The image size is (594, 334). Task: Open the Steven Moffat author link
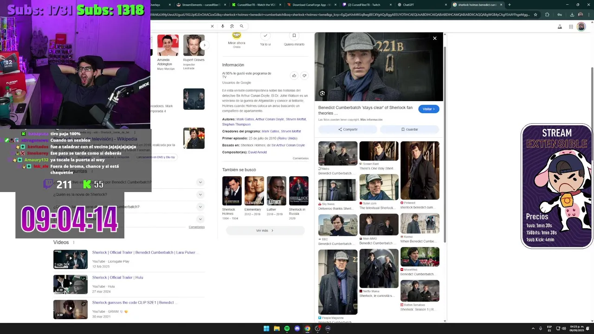click(x=296, y=119)
